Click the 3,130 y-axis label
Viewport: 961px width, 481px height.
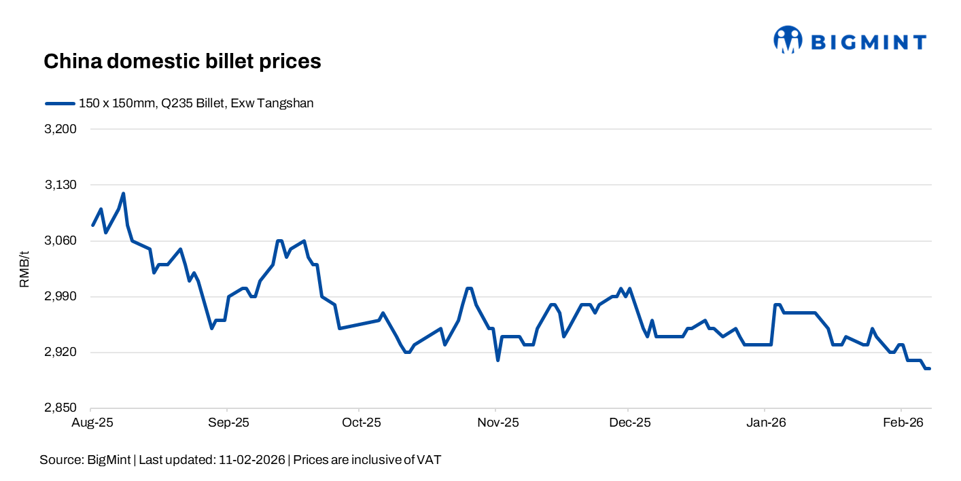[x=60, y=185]
